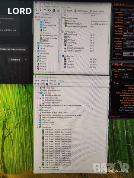The image size is (134, 178).
Task: Open the Help menu in AIDA64
Action: [x=68, y=7]
